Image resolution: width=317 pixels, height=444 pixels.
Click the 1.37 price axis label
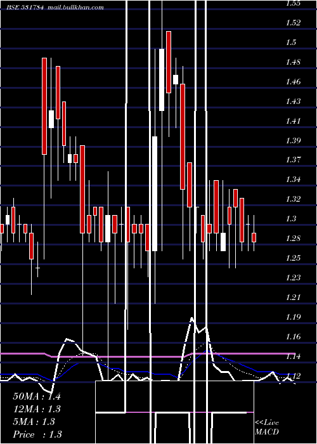point(293,160)
